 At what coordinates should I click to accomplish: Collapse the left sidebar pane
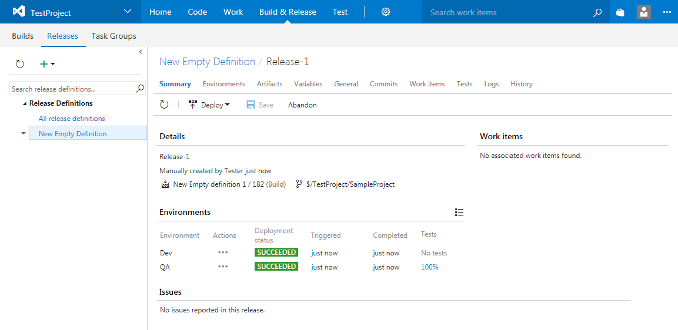pos(141,52)
